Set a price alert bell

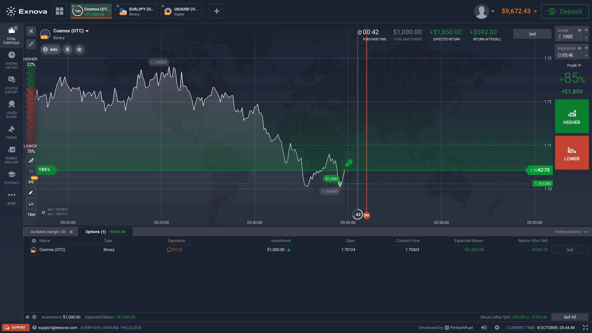[x=68, y=49]
